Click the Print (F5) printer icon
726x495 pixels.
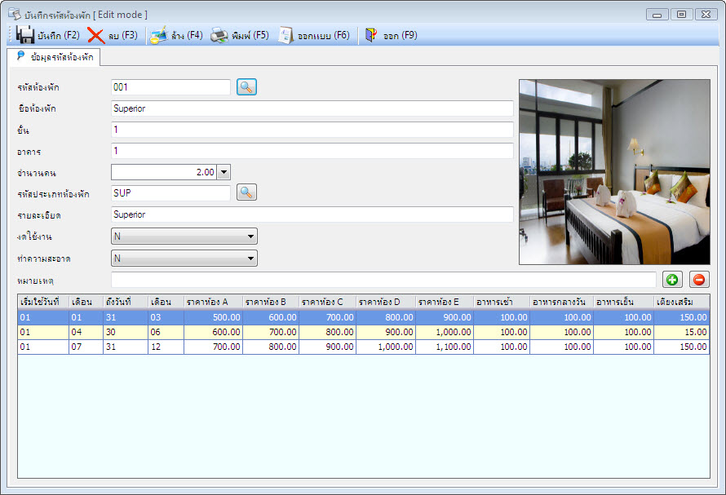[x=219, y=36]
